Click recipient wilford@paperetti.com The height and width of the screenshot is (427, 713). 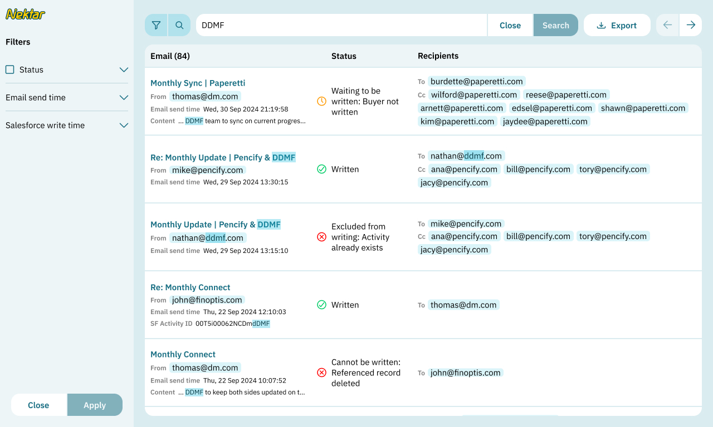474,95
